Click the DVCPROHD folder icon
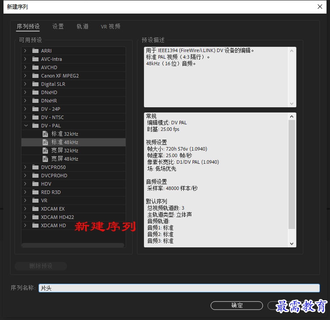The height and width of the screenshot is (320, 330). (35, 176)
